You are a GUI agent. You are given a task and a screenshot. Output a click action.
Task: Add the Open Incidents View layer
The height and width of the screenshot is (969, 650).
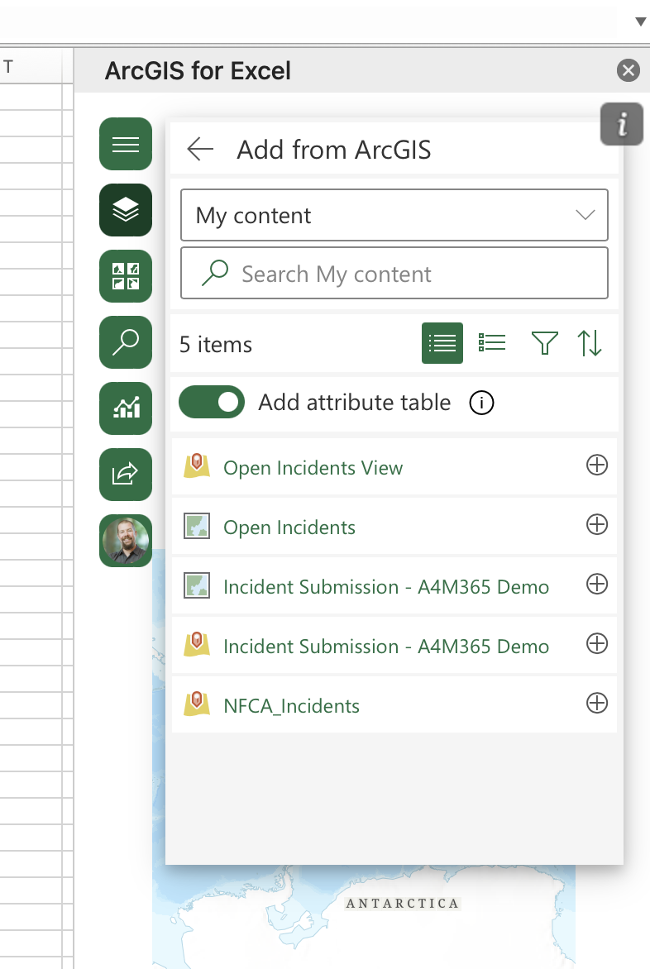[x=596, y=465]
